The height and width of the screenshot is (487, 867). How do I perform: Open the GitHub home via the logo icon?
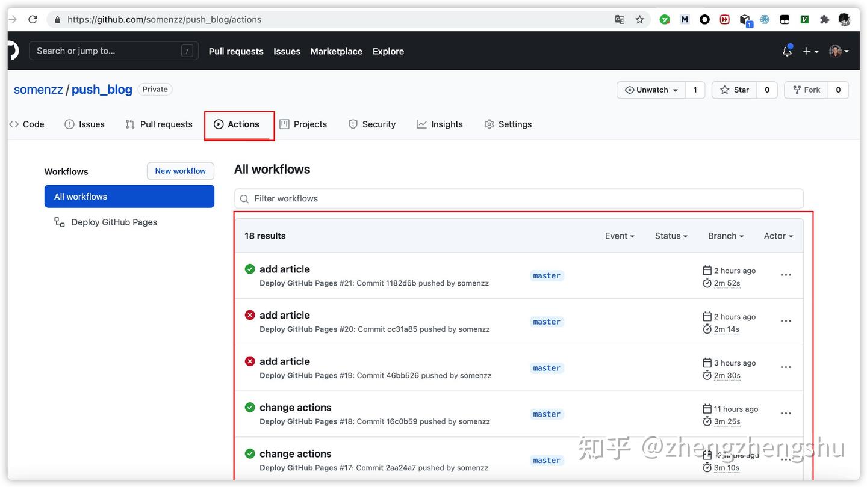point(12,51)
